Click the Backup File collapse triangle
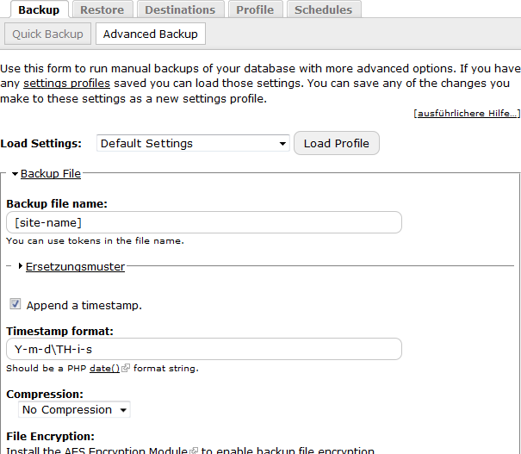This screenshot has width=521, height=454. pyautogui.click(x=15, y=174)
